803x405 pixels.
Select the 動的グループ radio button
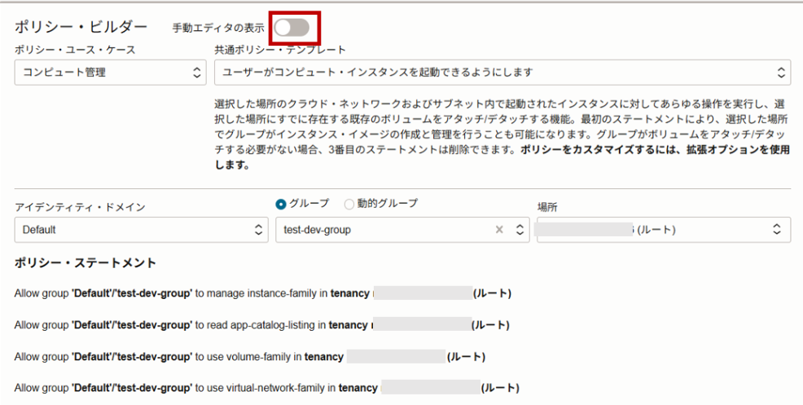(x=349, y=204)
